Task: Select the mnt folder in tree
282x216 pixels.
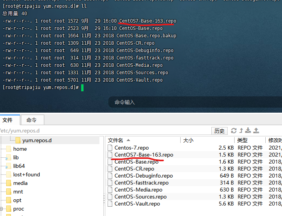Action: [18, 192]
